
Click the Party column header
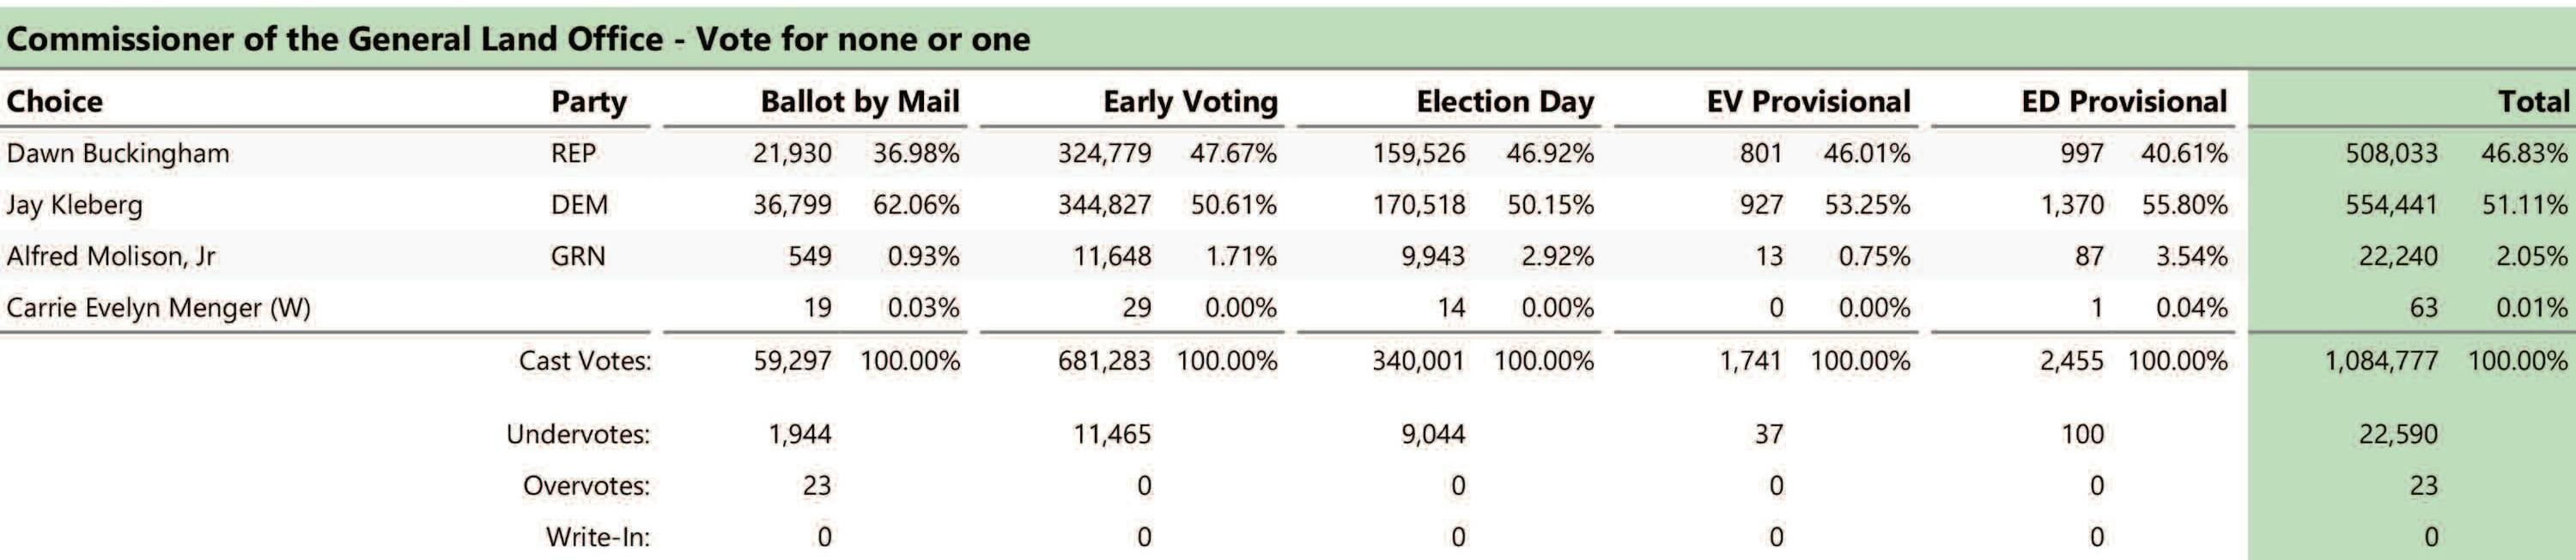pyautogui.click(x=588, y=102)
